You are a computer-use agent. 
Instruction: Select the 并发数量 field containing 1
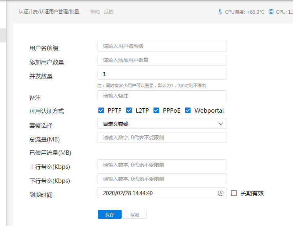(x=162, y=74)
